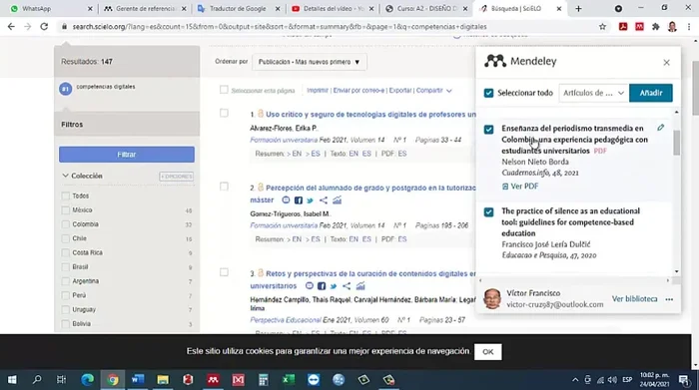Click the browser back arrow
Screen dimensions: 699x390
coord(11,27)
